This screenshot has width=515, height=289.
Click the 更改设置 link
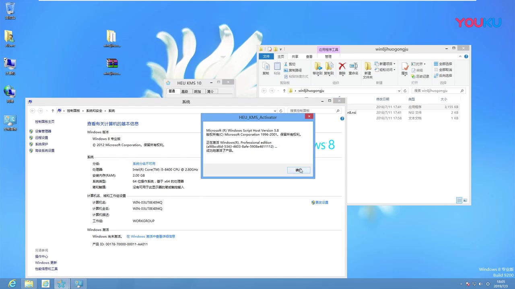point(322,202)
